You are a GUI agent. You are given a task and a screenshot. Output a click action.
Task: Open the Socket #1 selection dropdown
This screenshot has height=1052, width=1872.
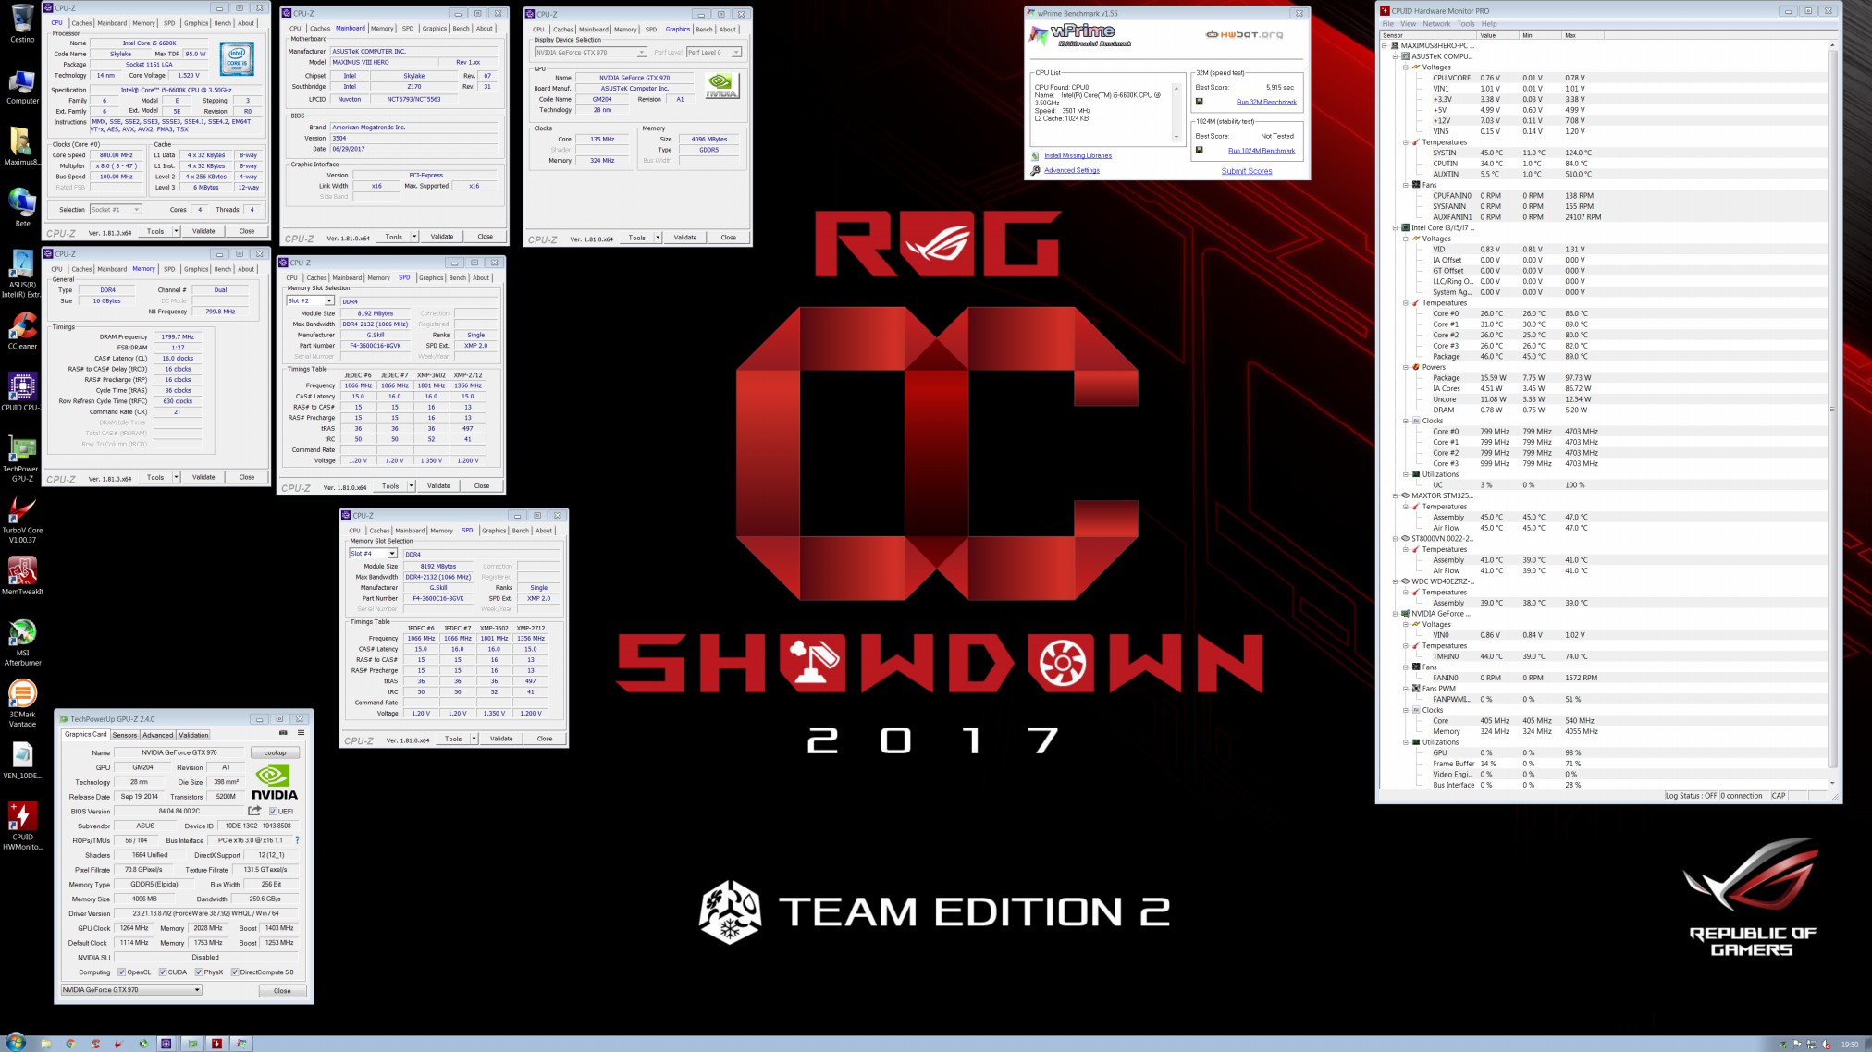coord(116,210)
